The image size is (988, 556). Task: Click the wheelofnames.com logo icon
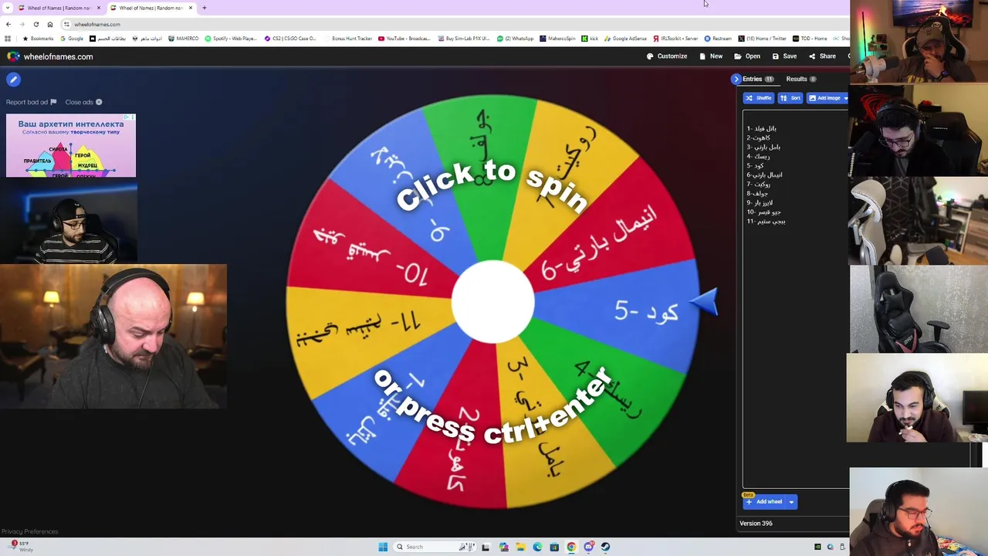pos(13,56)
